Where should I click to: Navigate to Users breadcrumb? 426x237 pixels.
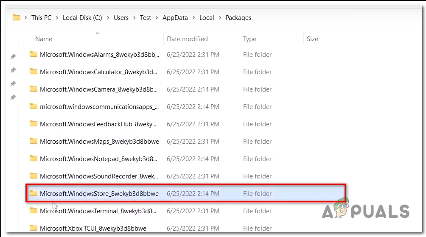[x=121, y=18]
